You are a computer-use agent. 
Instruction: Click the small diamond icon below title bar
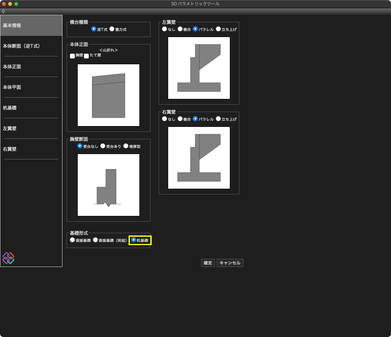pos(3,11)
